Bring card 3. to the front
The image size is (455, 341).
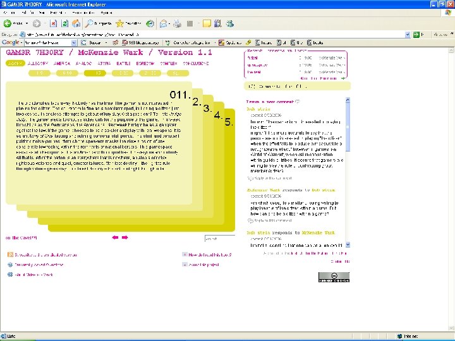[x=208, y=108]
